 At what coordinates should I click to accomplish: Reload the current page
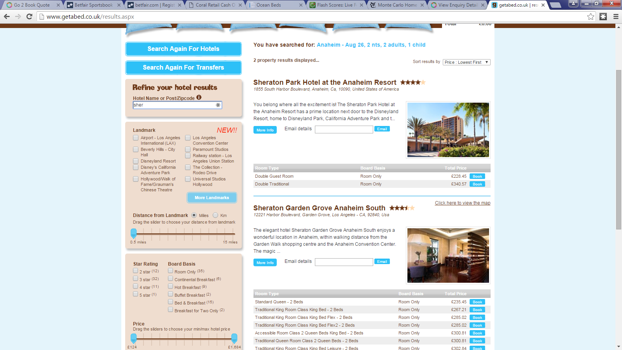tap(29, 17)
